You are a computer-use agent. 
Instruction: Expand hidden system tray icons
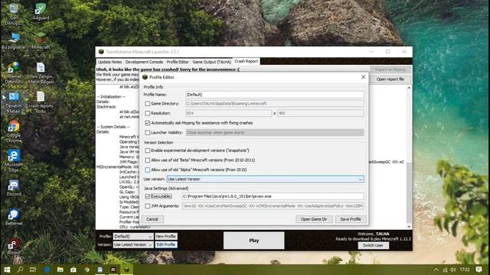pos(436,270)
